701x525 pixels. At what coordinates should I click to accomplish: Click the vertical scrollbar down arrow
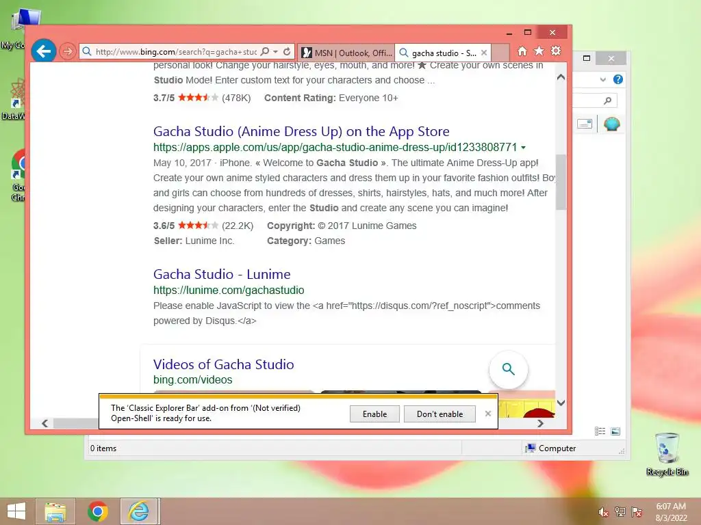561,403
